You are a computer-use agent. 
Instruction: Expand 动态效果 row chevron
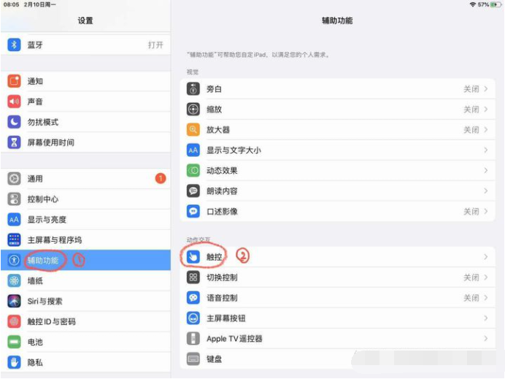pyautogui.click(x=486, y=170)
